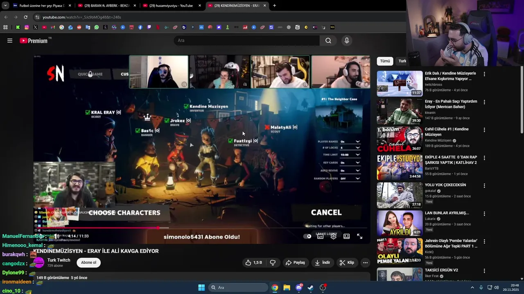Toggle the autoplay switch in player
This screenshot has width=524, height=294.
pyautogui.click(x=307, y=236)
